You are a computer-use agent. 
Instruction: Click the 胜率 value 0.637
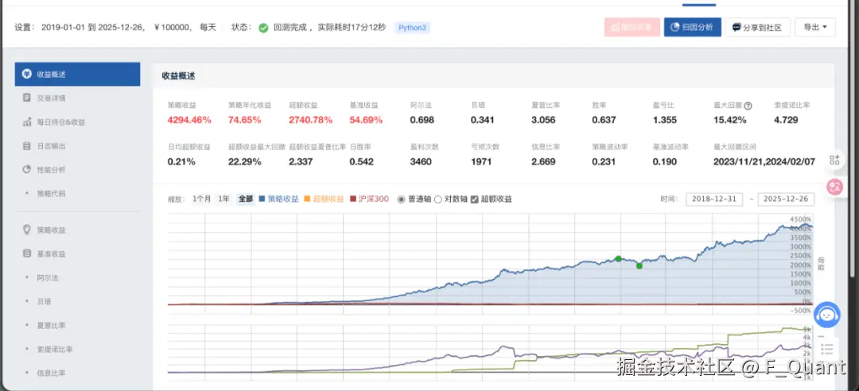604,120
